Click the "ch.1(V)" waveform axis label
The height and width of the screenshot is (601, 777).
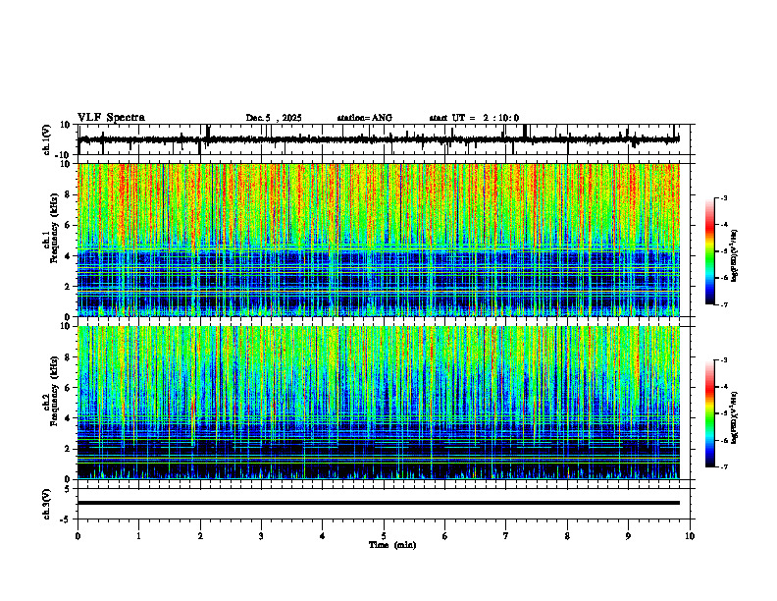pos(47,139)
